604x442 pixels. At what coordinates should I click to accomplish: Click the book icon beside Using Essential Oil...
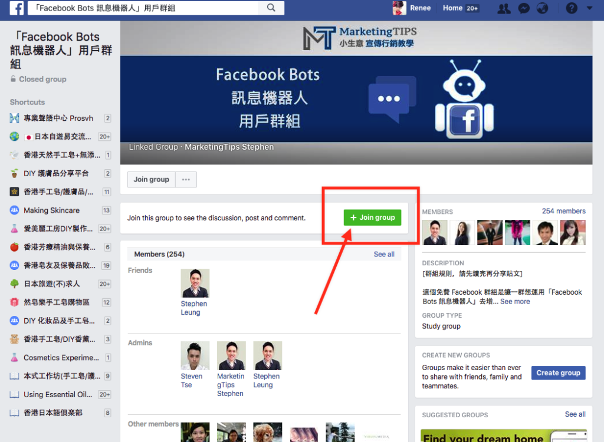tap(14, 395)
